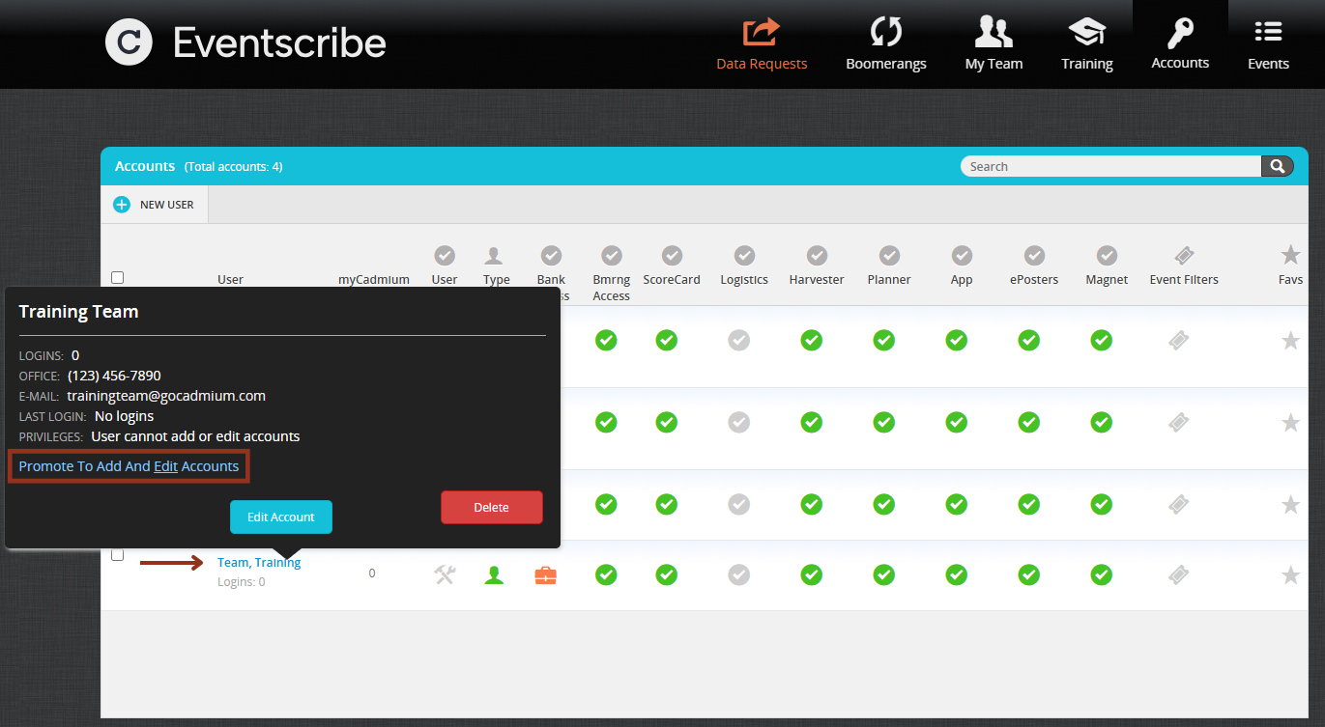Toggle ePosters access for Team, Training
This screenshot has height=727, width=1325.
tap(1029, 574)
